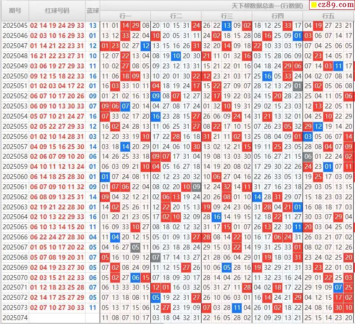Select period number 2025060
355x324 pixels.
coord(15,177)
